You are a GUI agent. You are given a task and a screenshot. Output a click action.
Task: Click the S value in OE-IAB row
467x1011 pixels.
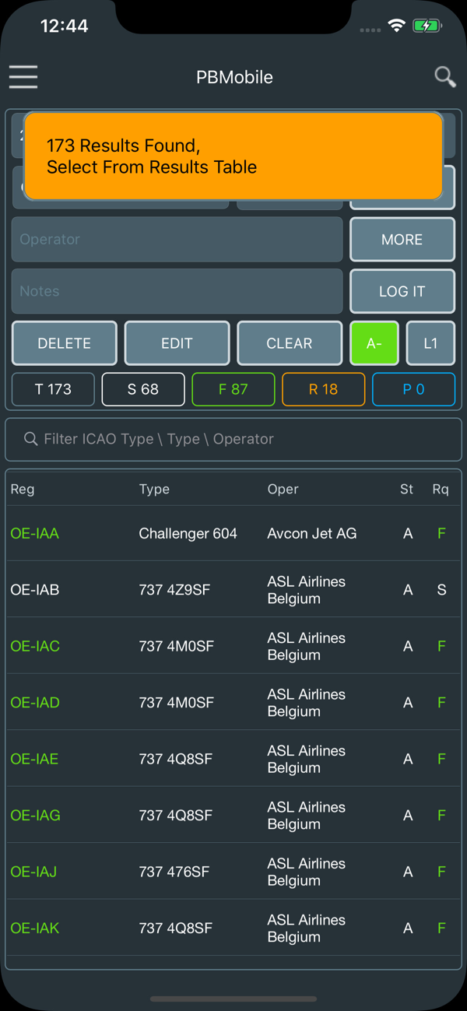point(442,590)
